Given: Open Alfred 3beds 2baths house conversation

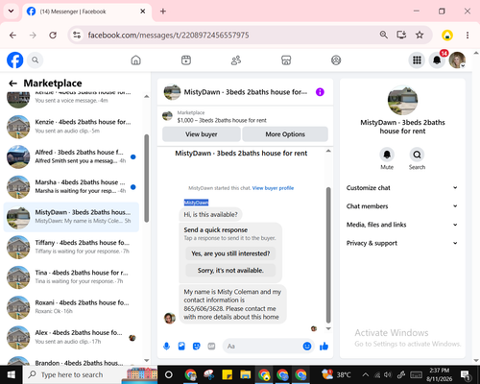Looking at the screenshot, I should pos(71,156).
